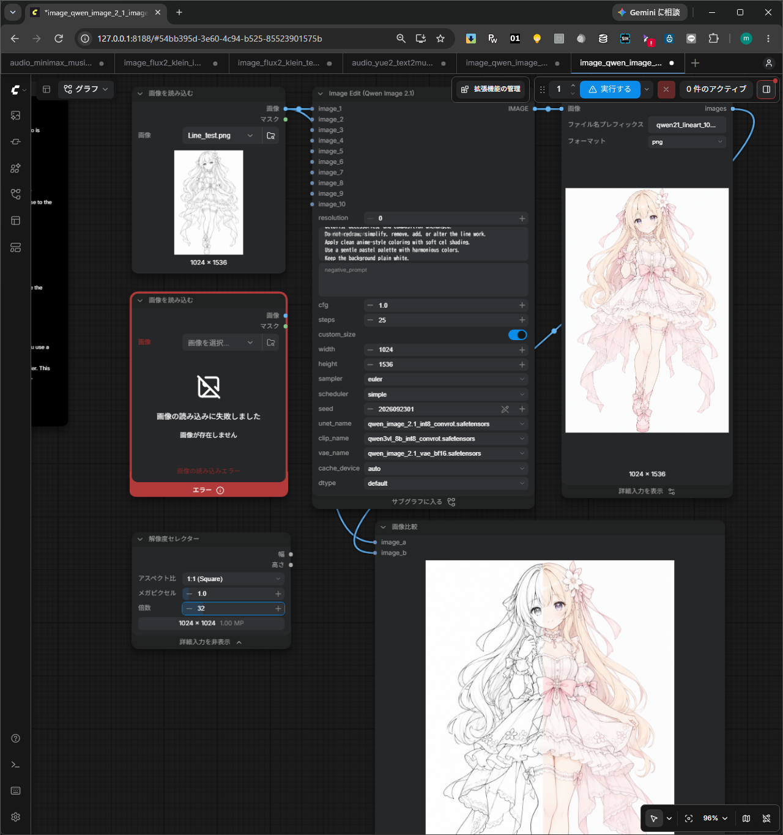Click the 実行する run button
This screenshot has width=783, height=835.
610,89
